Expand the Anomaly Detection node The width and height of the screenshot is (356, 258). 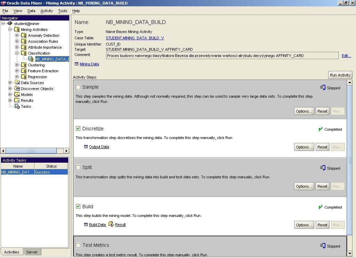(17, 35)
